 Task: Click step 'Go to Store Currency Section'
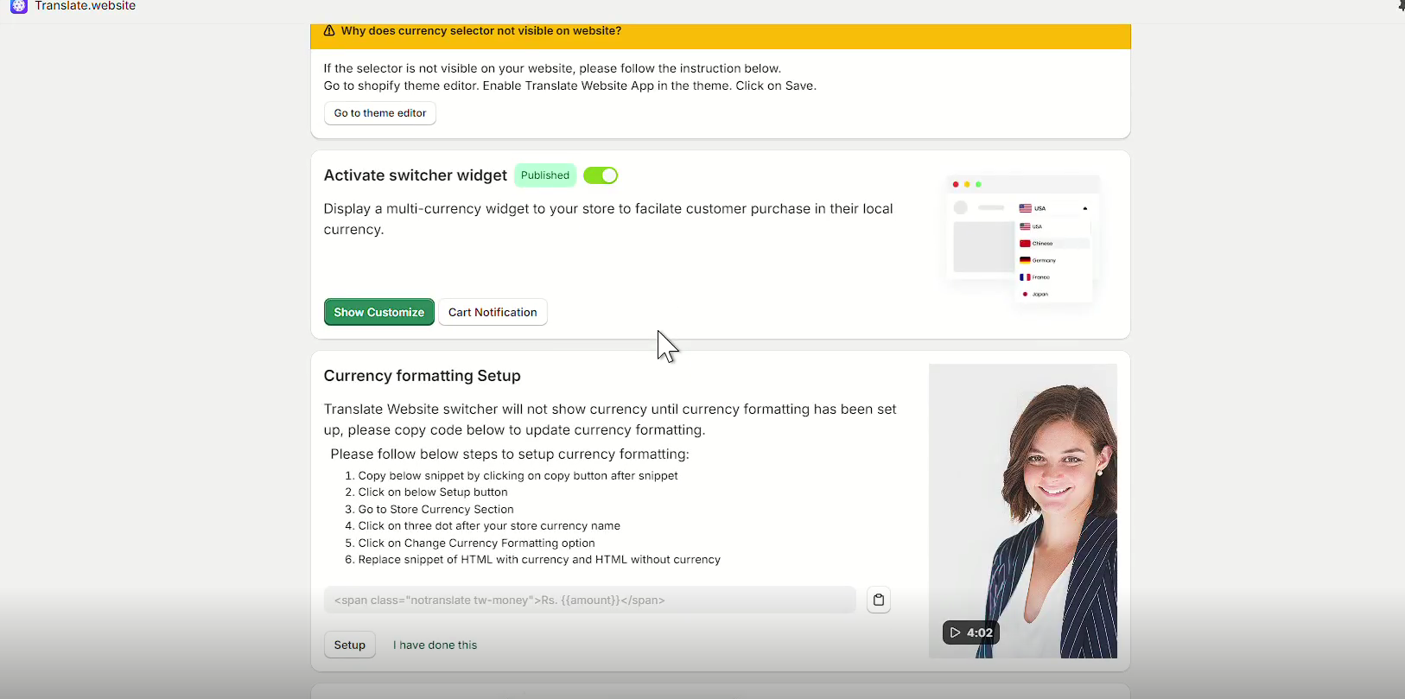pyautogui.click(x=436, y=510)
